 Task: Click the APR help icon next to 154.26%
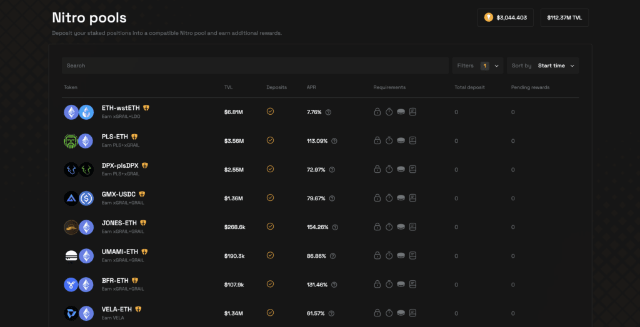click(335, 227)
